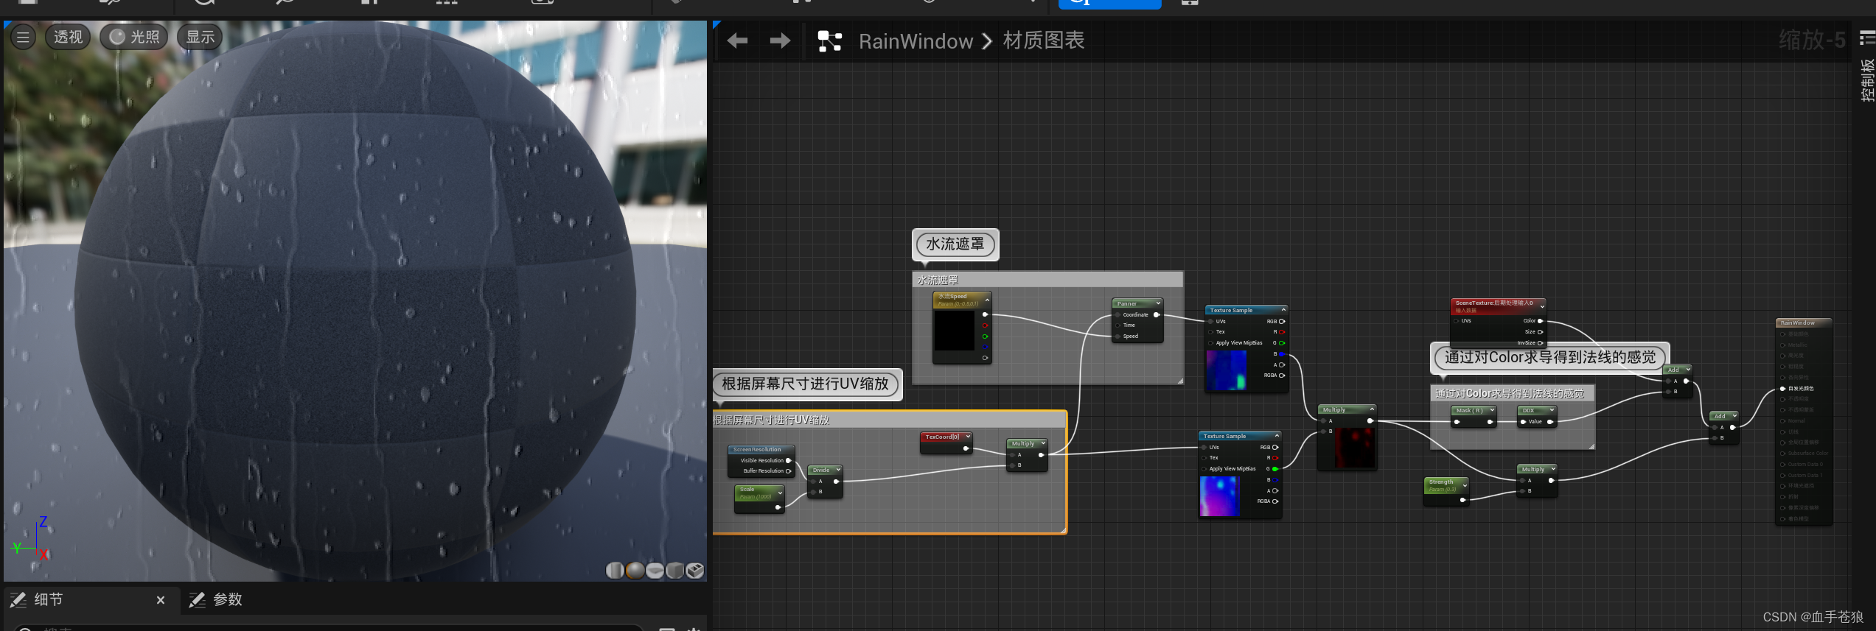Click the red Multiply node preview thumbnail
This screenshot has width=1876, height=631.
click(1355, 448)
